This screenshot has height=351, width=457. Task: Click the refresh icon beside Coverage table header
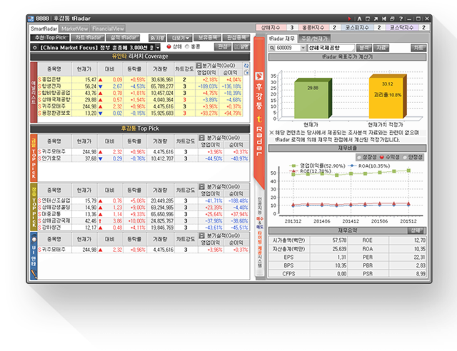pos(246,66)
